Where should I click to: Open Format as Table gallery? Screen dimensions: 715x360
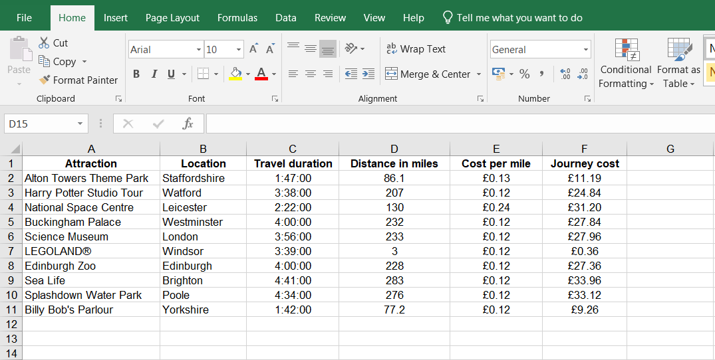click(x=678, y=63)
